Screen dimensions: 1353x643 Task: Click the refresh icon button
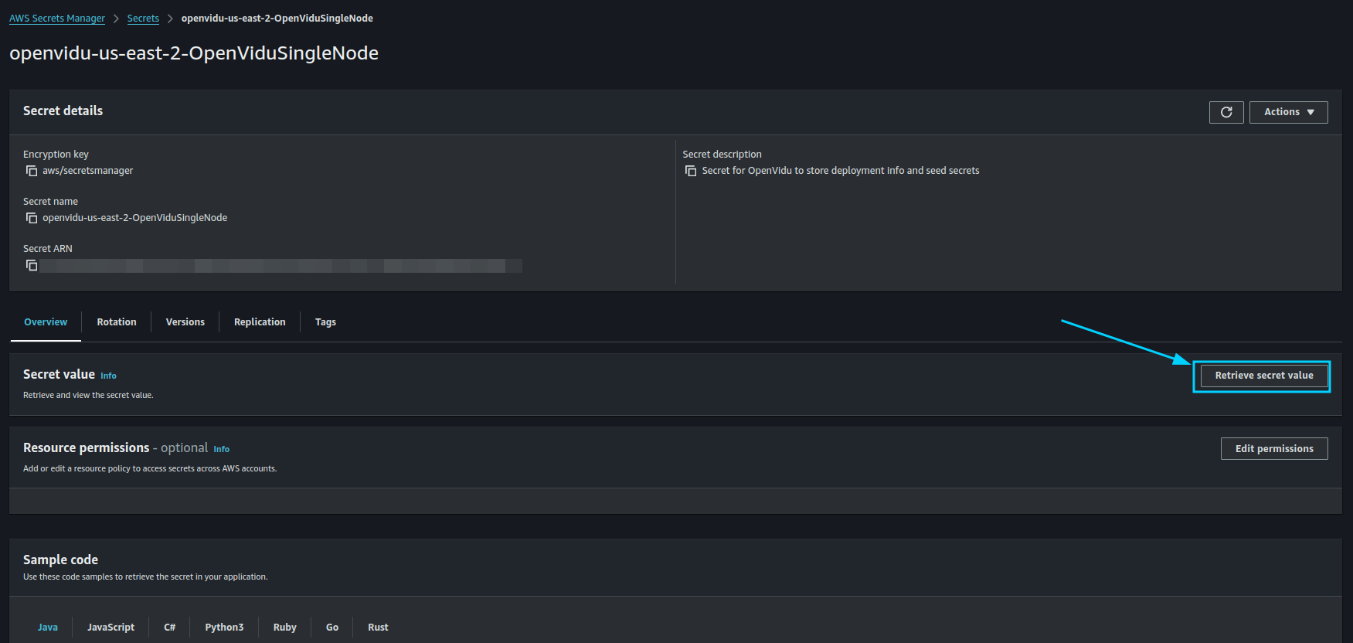pos(1226,112)
